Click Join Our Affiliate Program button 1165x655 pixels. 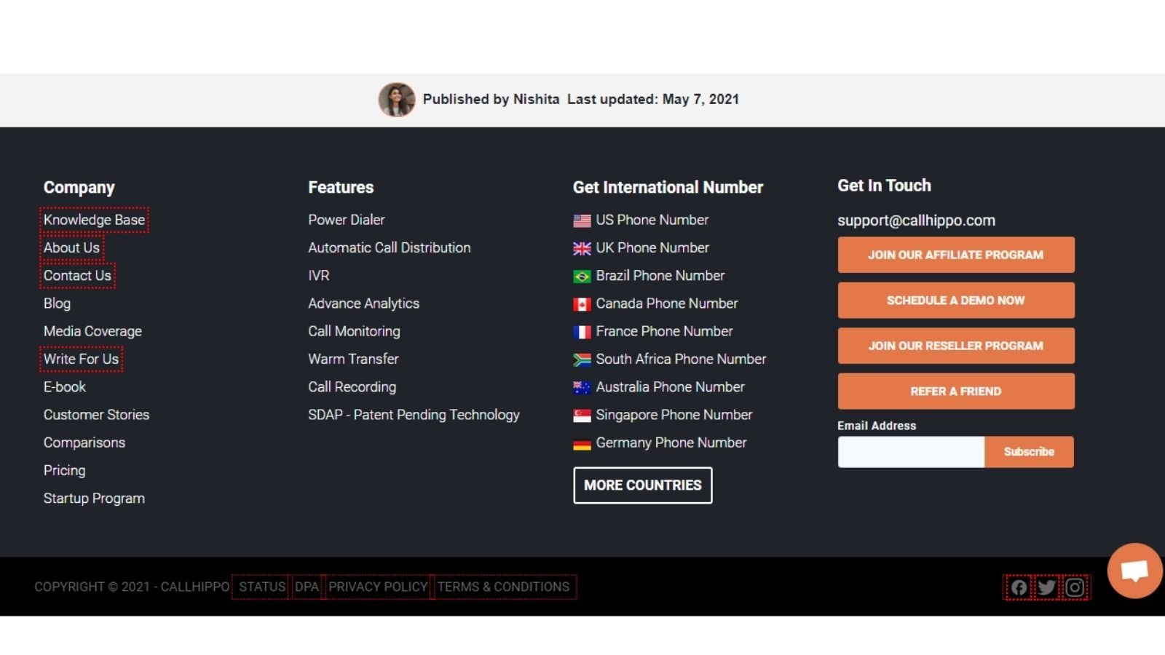[956, 255]
